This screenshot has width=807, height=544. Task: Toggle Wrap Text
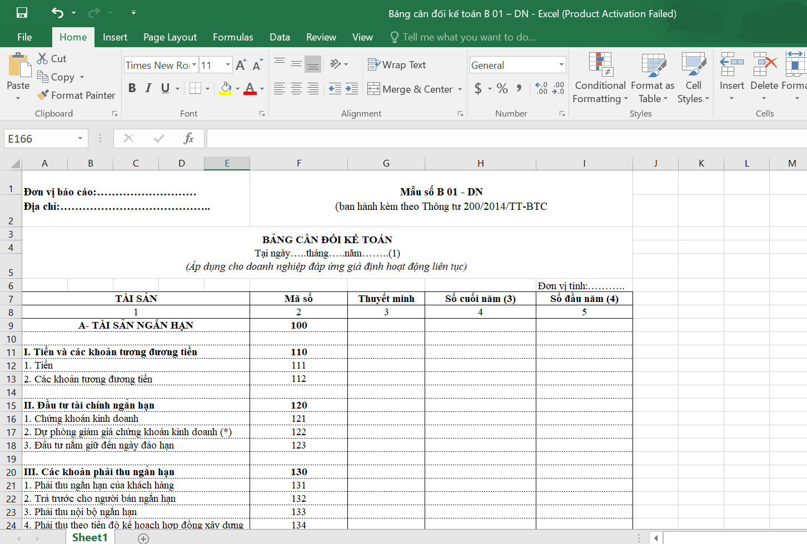click(397, 65)
